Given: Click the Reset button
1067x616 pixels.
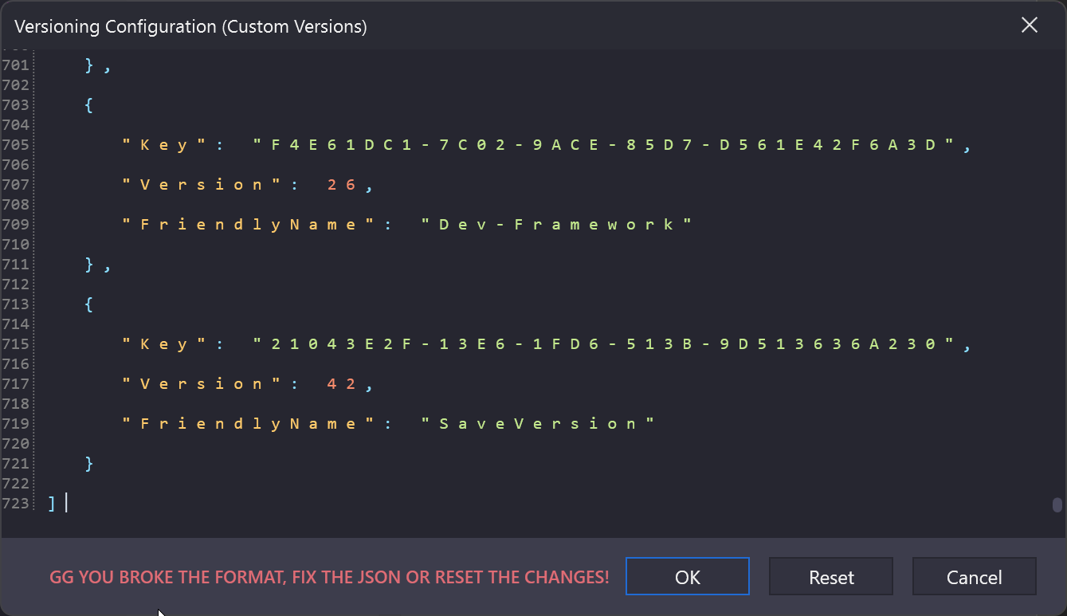Looking at the screenshot, I should (831, 576).
